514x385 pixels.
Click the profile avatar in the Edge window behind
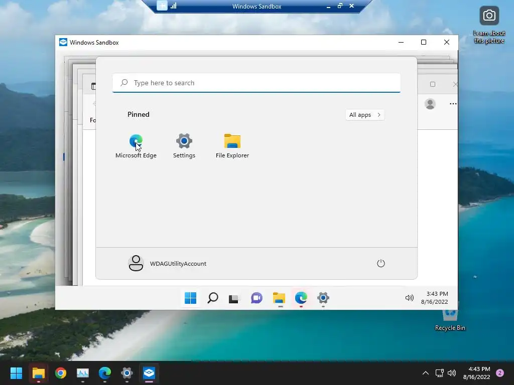coord(430,104)
